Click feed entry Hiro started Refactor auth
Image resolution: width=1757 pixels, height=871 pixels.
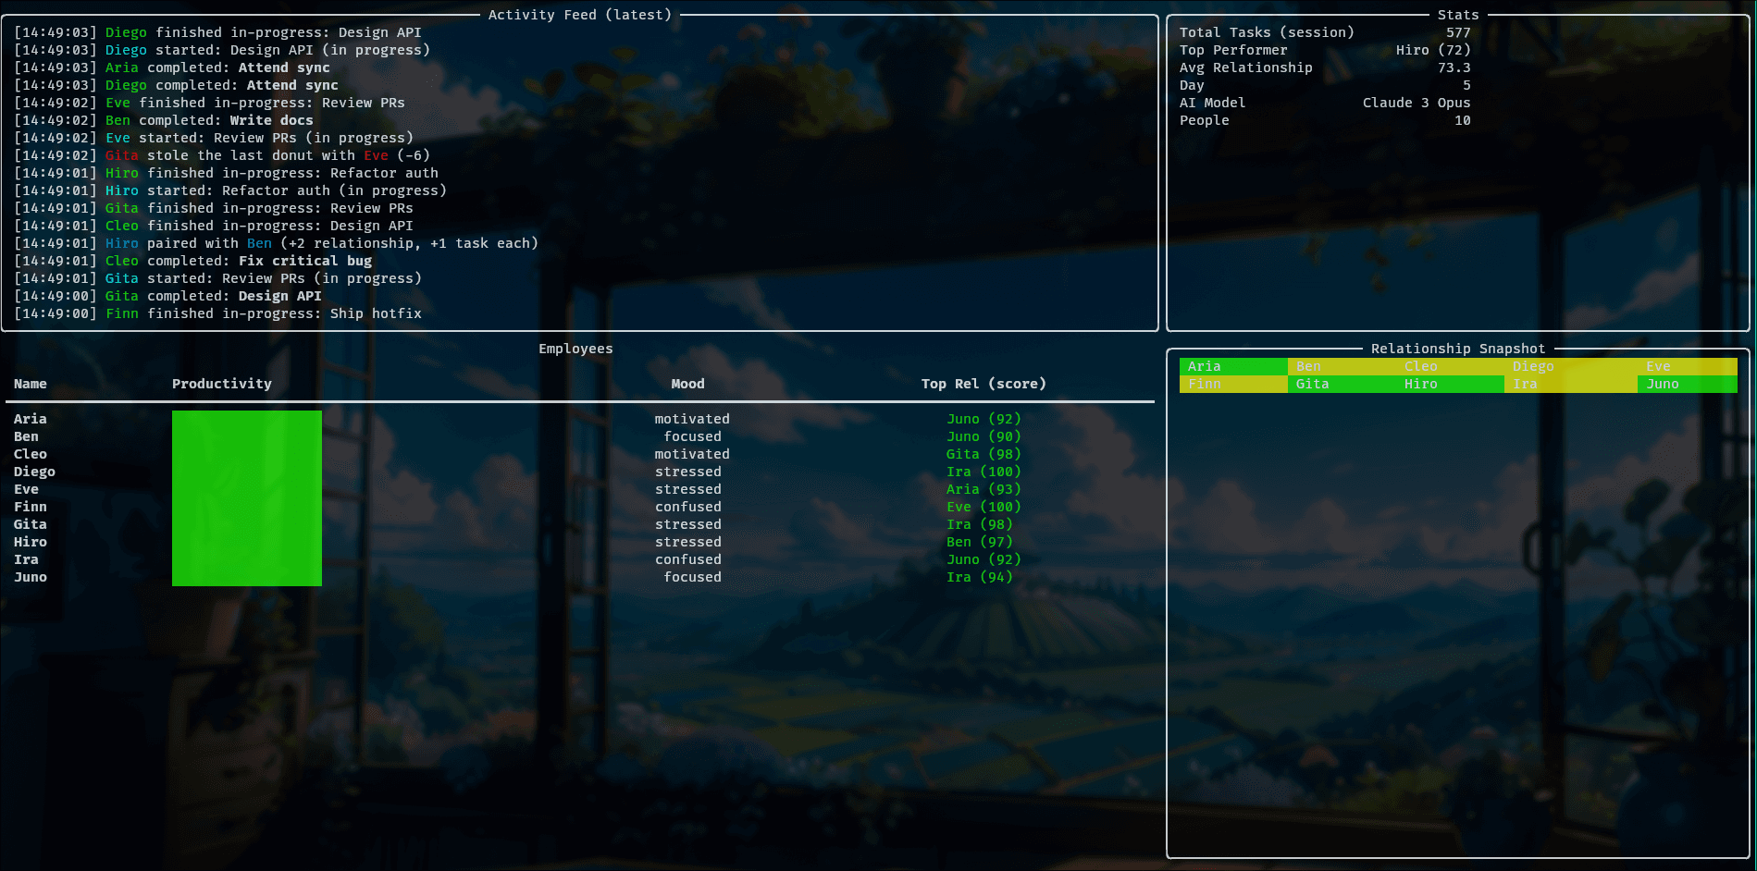pyautogui.click(x=230, y=190)
